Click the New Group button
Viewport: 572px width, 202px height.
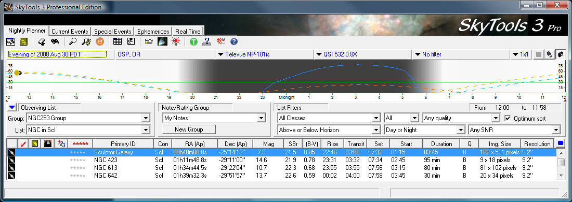pos(189,129)
